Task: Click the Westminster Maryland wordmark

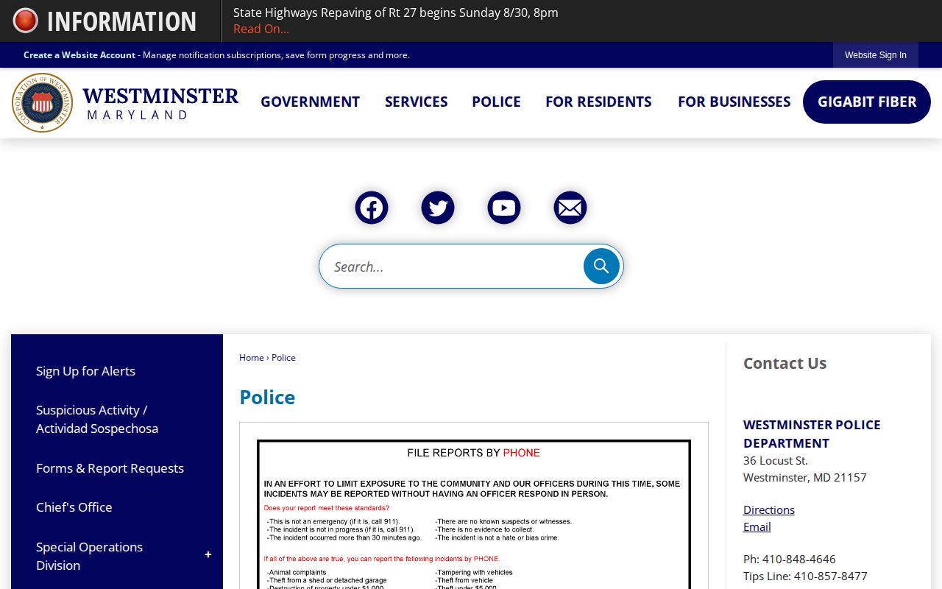Action: click(x=160, y=103)
